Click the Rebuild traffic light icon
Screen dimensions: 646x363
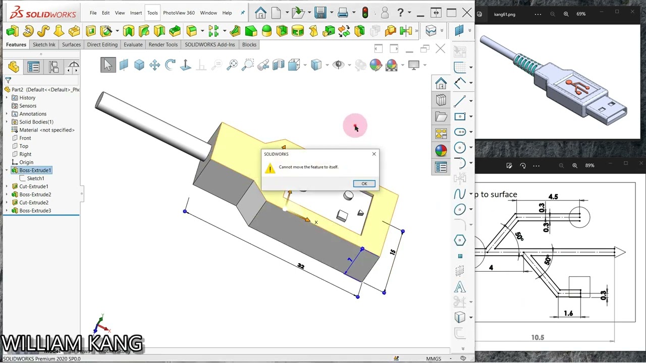click(365, 13)
